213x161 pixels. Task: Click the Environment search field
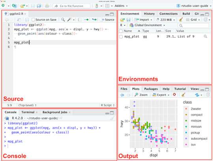193,25
